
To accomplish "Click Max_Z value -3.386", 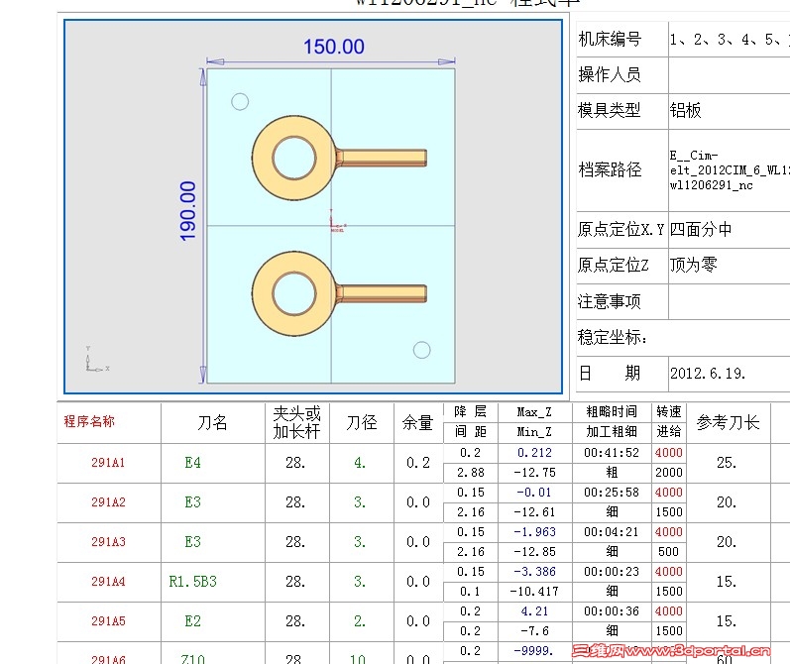I will coord(534,572).
